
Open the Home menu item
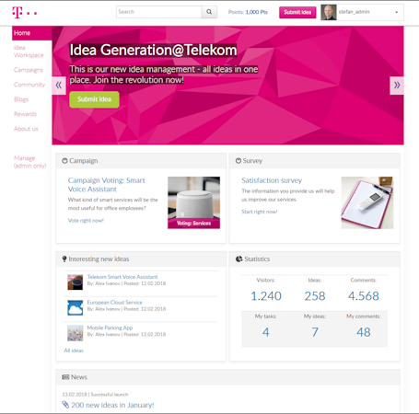pos(32,33)
